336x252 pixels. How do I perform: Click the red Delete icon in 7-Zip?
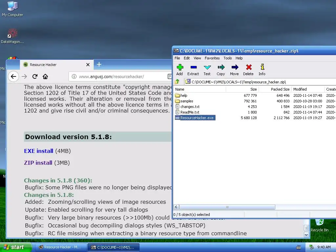pos(248,70)
